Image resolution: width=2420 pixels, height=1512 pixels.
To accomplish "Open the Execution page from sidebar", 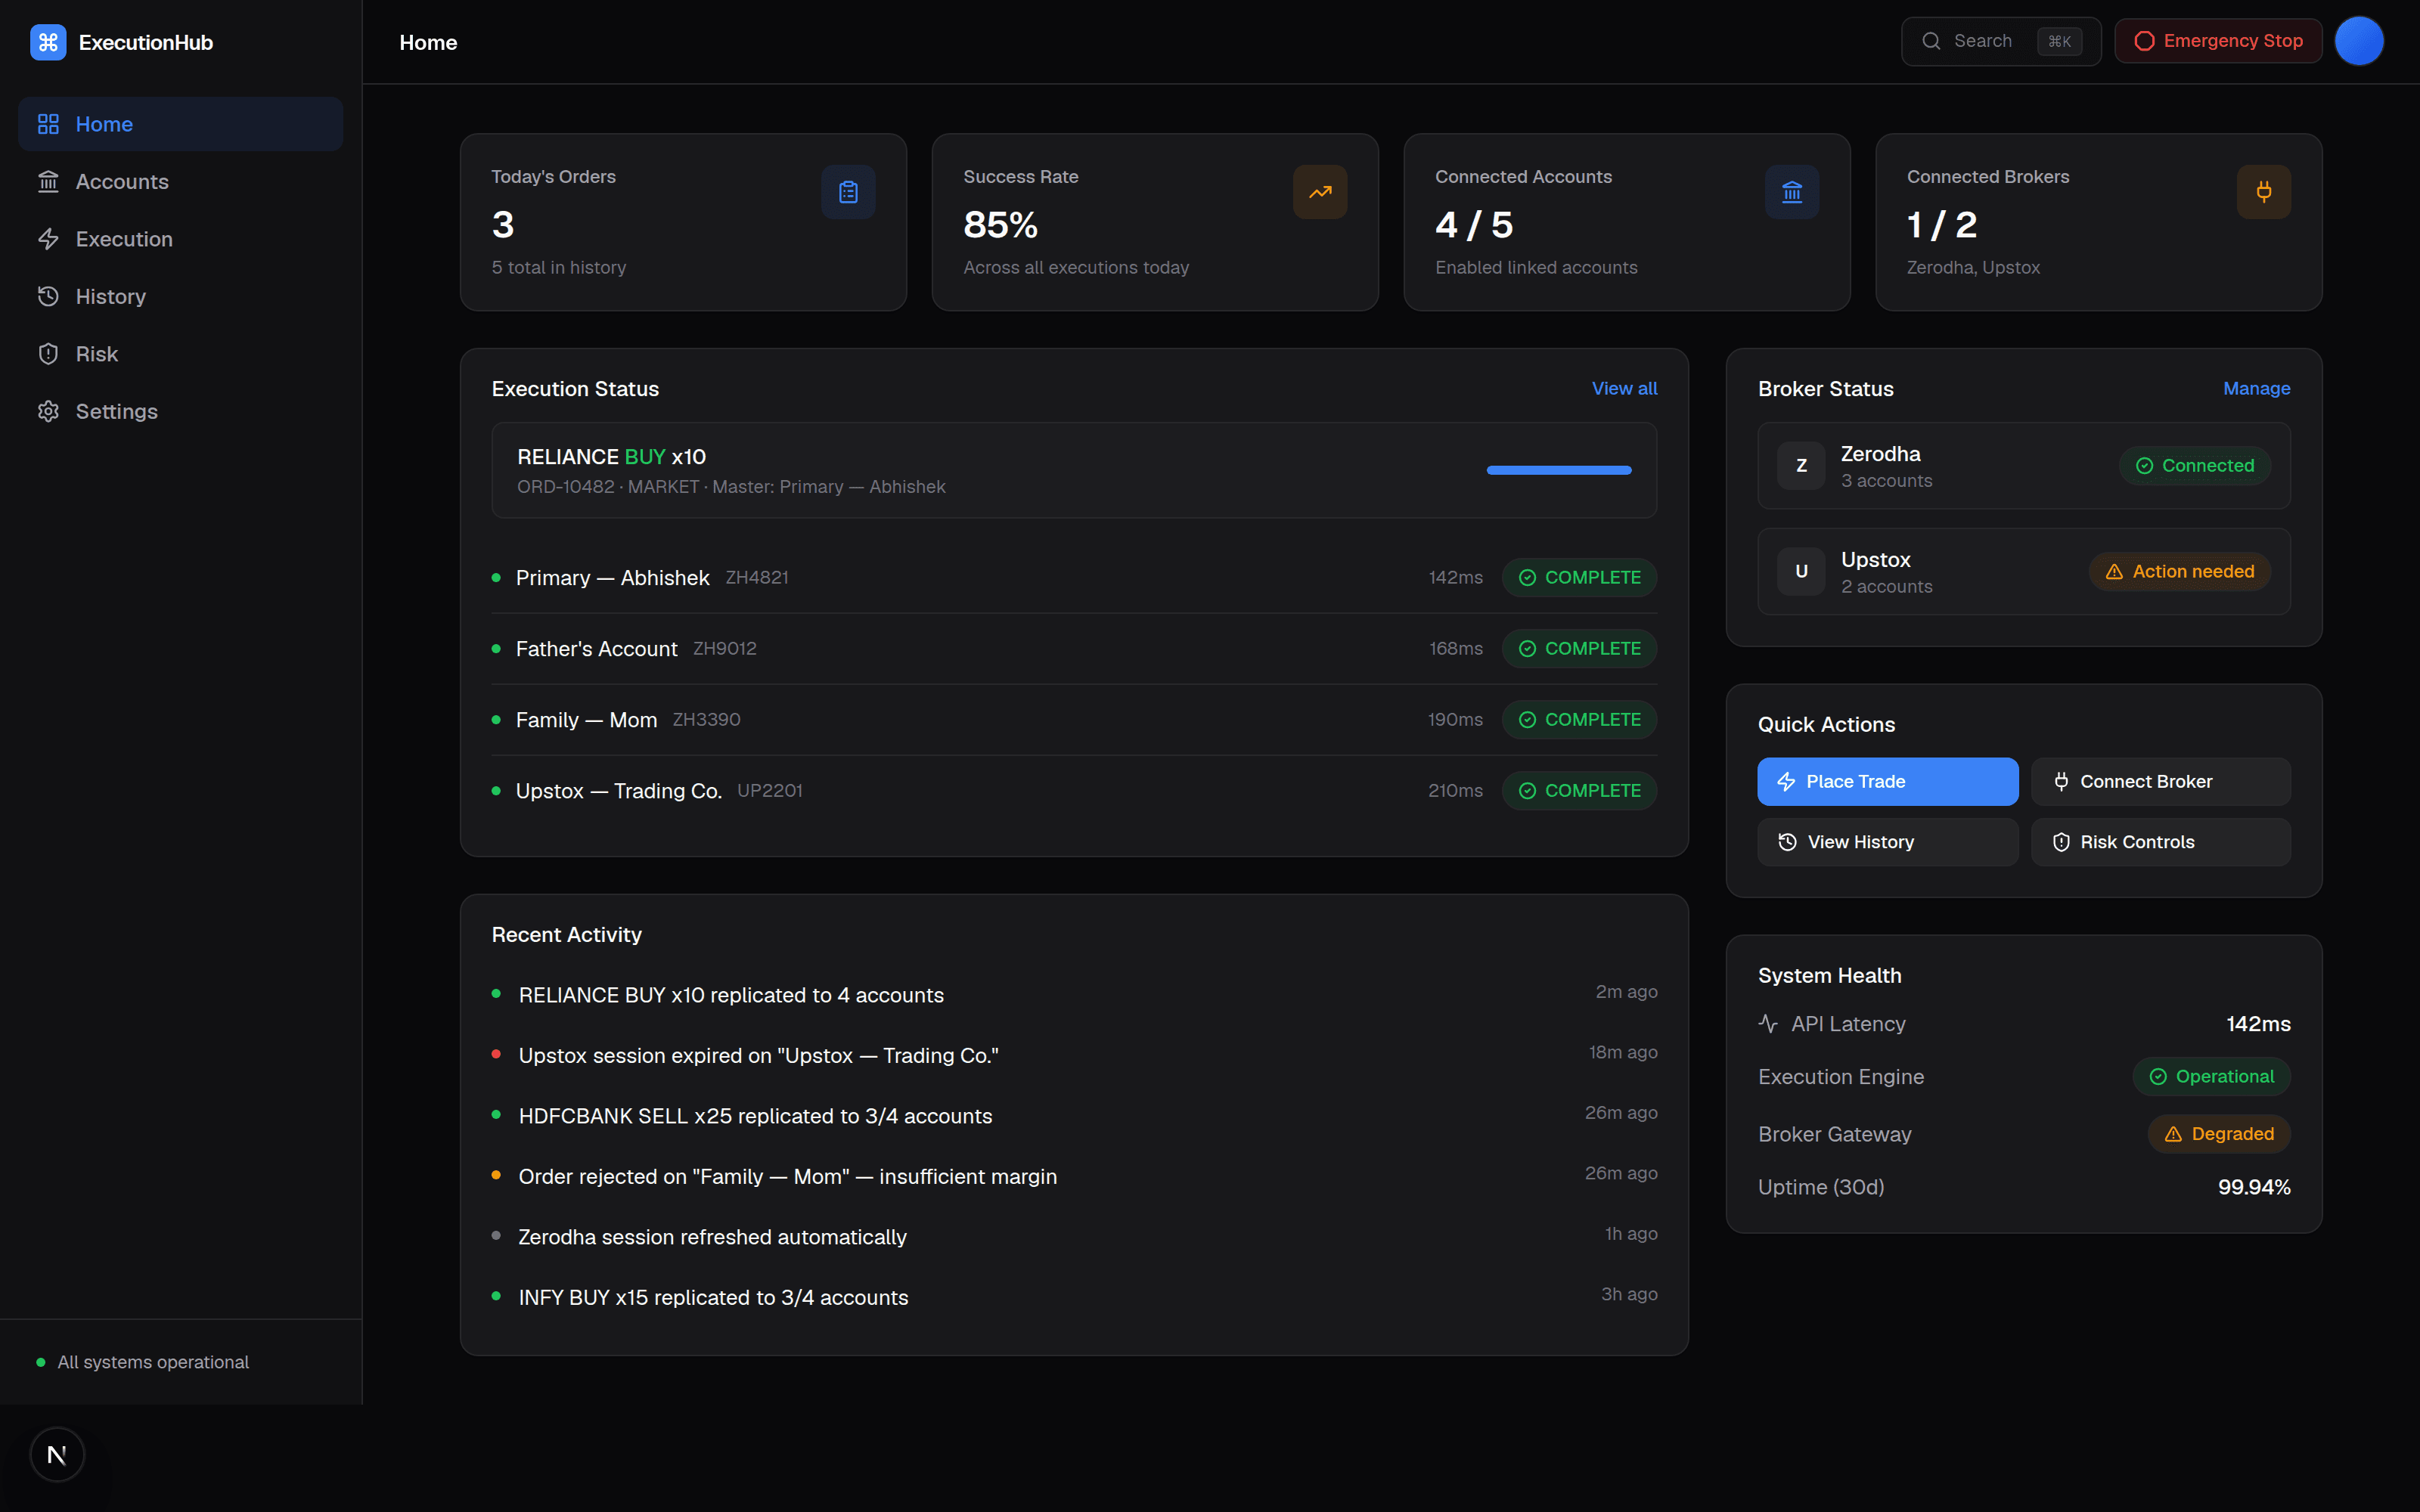I will coord(180,239).
